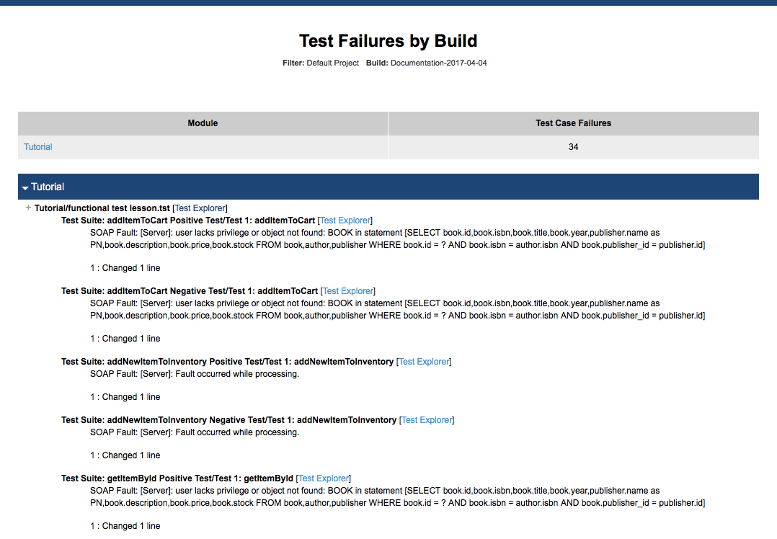Open Test Explorer for getItemById Positive Test
This screenshot has width=777, height=539.
pos(324,478)
